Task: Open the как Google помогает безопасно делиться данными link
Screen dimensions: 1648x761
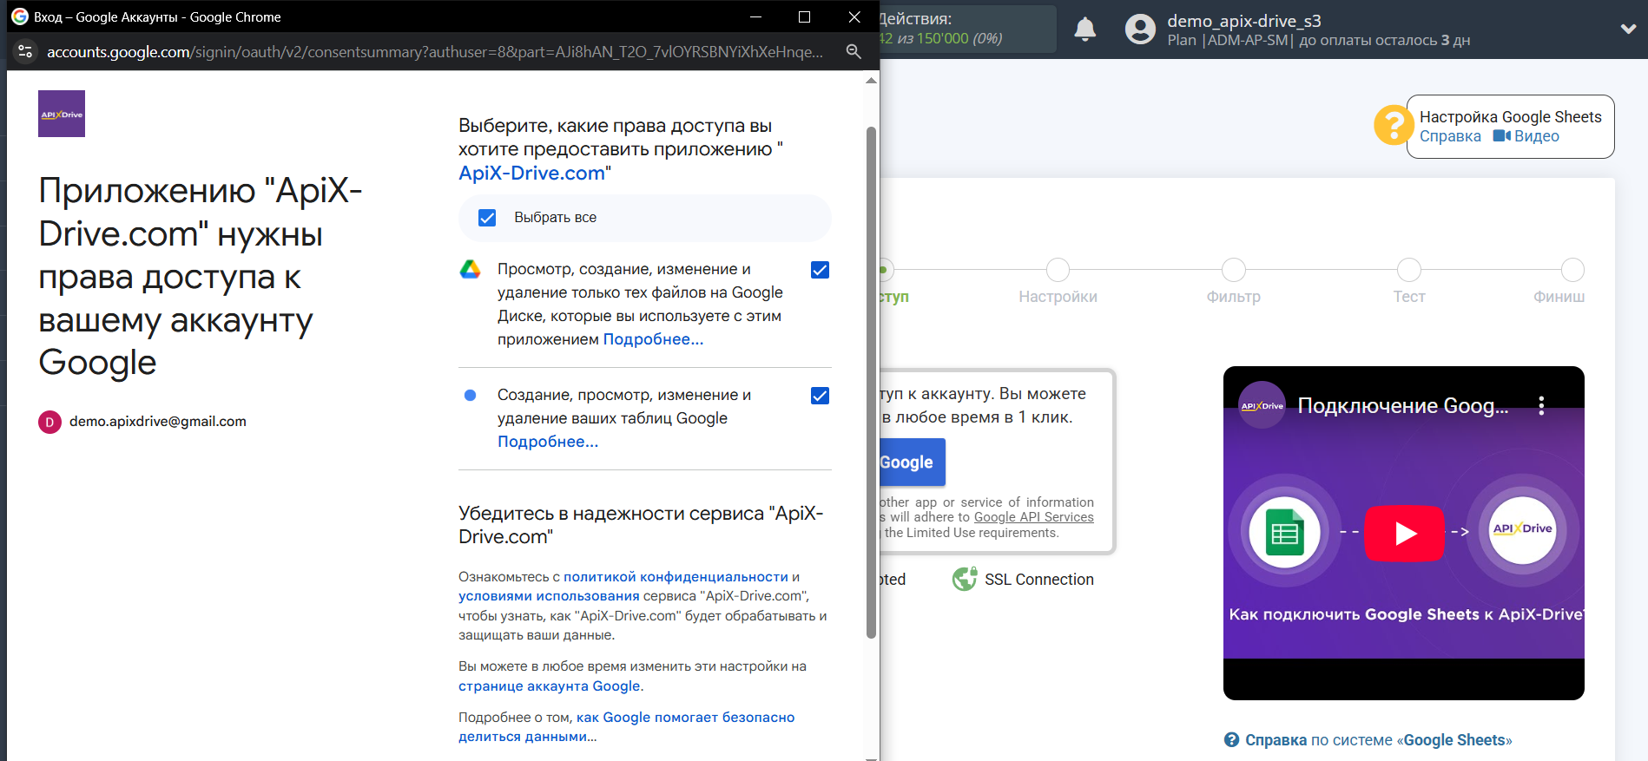Action: 627,727
